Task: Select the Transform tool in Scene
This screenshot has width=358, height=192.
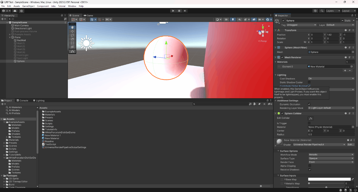Action: 72,47
